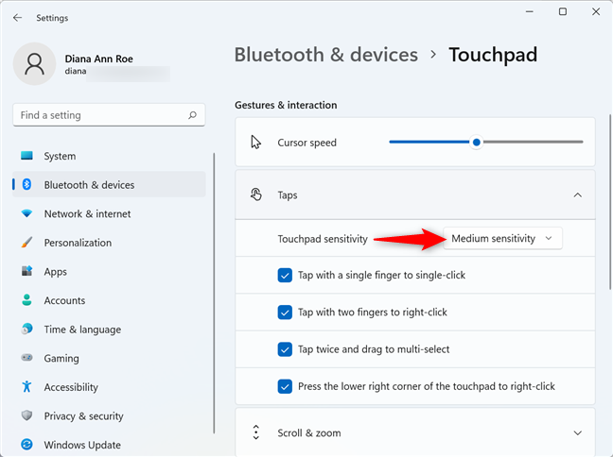Image resolution: width=613 pixels, height=457 pixels.
Task: Open Network & internet settings
Action: [x=109, y=213]
